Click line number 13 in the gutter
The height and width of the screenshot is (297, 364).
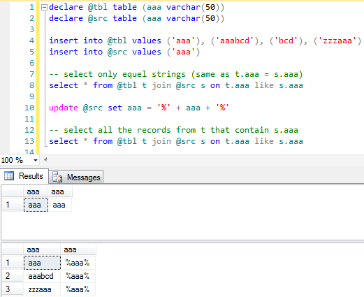[29, 141]
